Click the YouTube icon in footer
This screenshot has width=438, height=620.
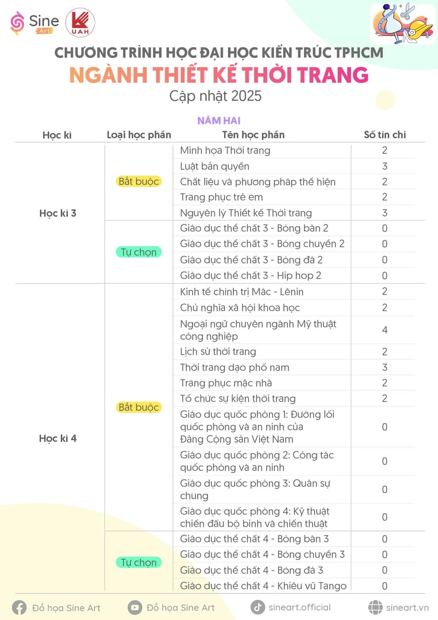pos(135,607)
